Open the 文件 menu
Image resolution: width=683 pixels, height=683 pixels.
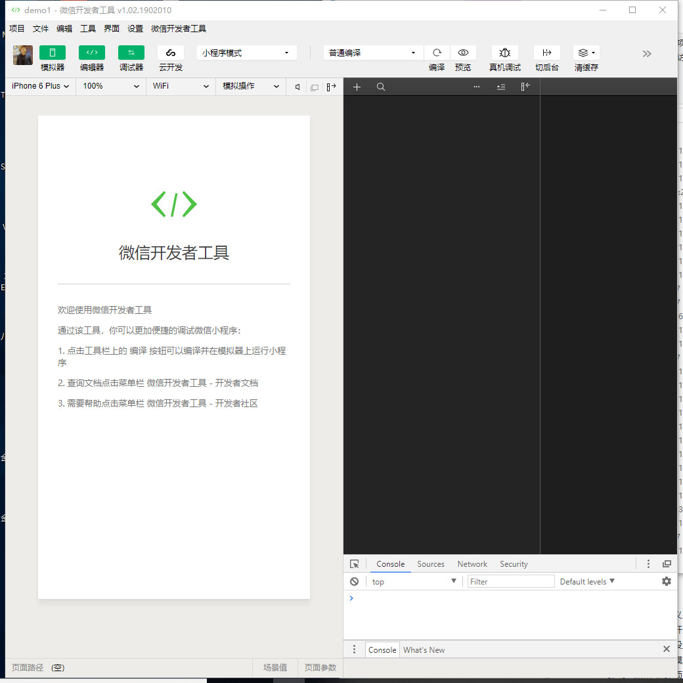tap(41, 29)
